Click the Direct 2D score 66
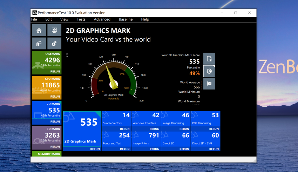This screenshot has width=298, height=172. click(x=186, y=135)
